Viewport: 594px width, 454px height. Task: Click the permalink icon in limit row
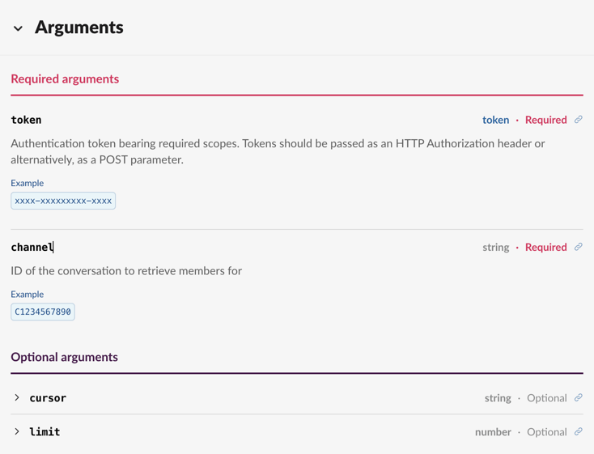point(579,431)
